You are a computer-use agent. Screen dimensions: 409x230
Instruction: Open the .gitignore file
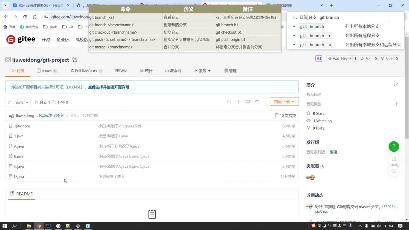(22, 126)
